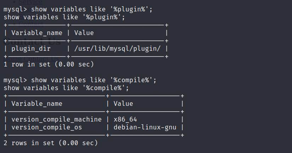
Task: Select the version_compile_machine variable name
Action: pos(57,119)
